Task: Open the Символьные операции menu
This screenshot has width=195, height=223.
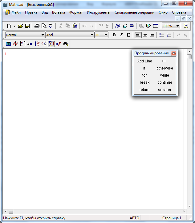Action: point(134,12)
